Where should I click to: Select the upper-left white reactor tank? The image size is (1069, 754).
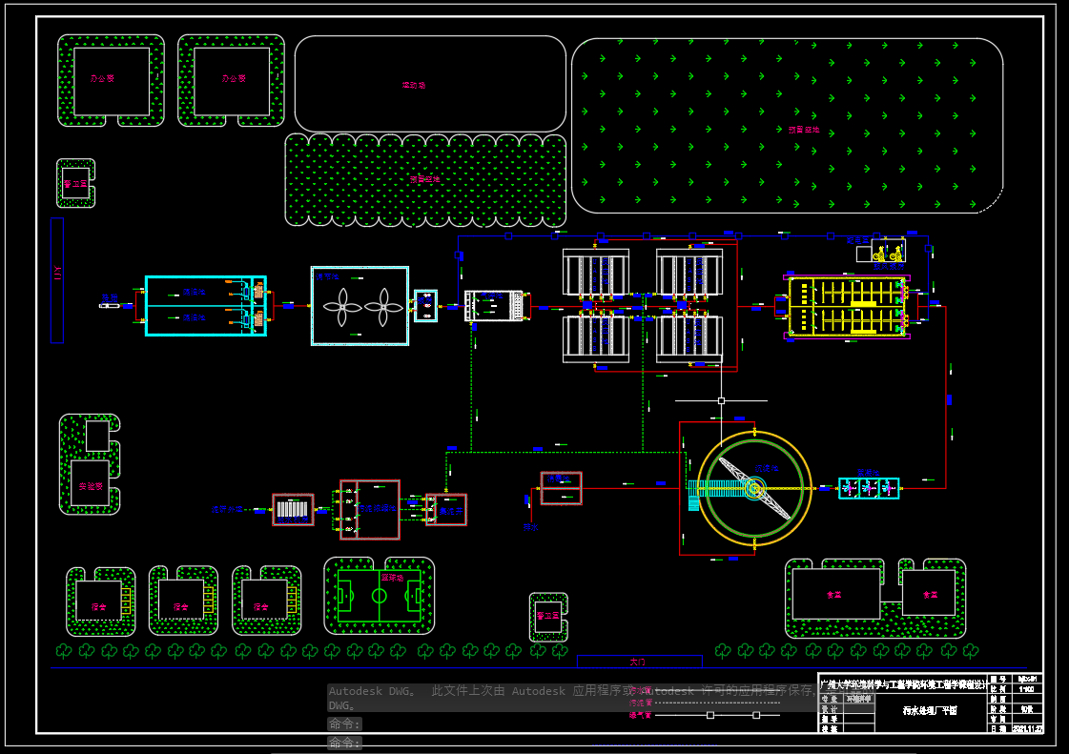click(x=596, y=273)
